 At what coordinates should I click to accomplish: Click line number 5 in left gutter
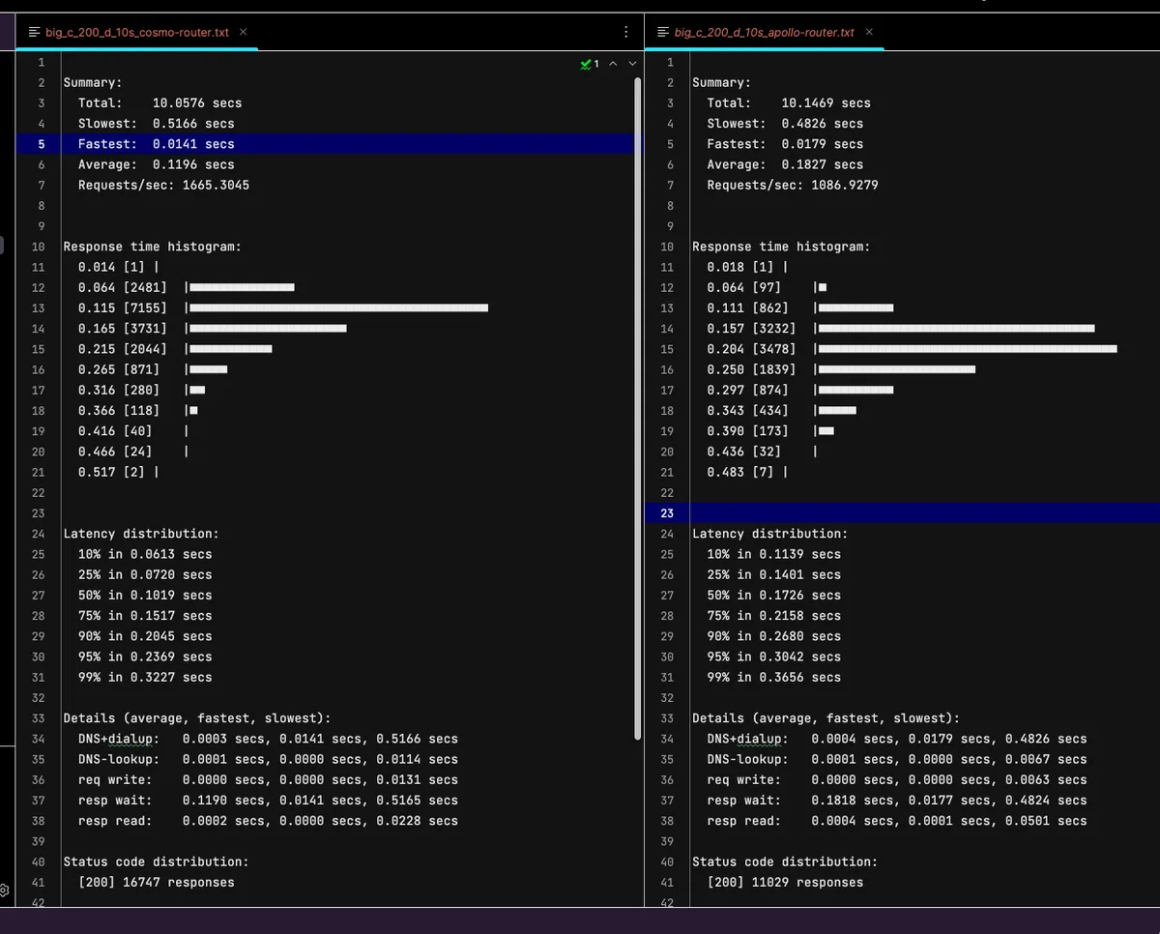tap(41, 144)
